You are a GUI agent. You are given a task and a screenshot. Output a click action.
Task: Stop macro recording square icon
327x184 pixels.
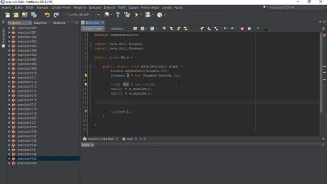pyautogui.click(x=249, y=29)
